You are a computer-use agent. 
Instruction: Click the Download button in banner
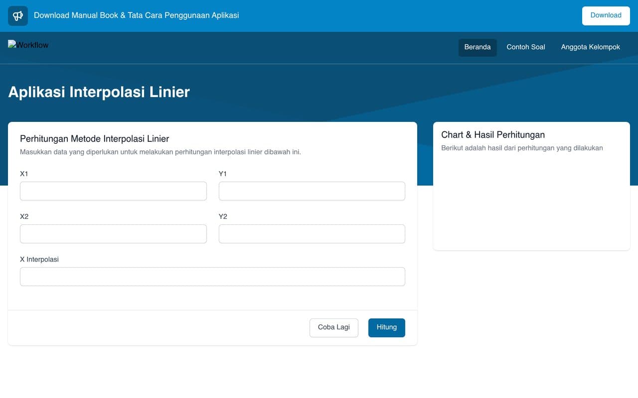tap(606, 15)
